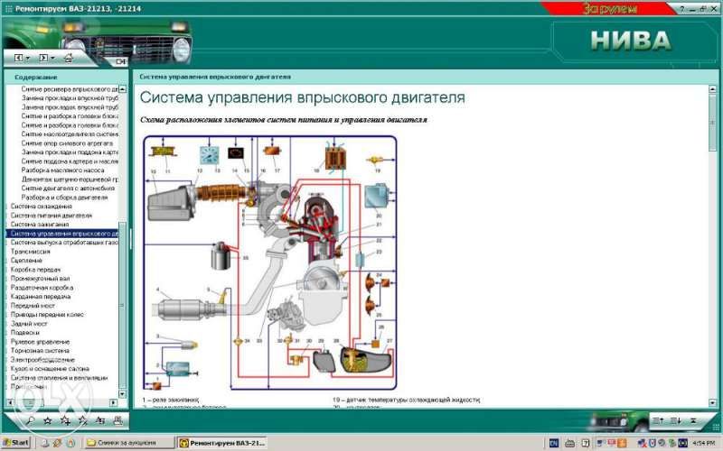Go back with the left arrow button
The height and width of the screenshot is (451, 723).
18,58
